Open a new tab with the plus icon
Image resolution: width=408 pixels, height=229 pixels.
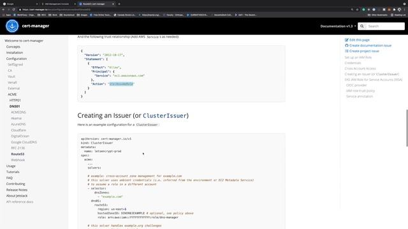pyautogui.click(x=119, y=4)
